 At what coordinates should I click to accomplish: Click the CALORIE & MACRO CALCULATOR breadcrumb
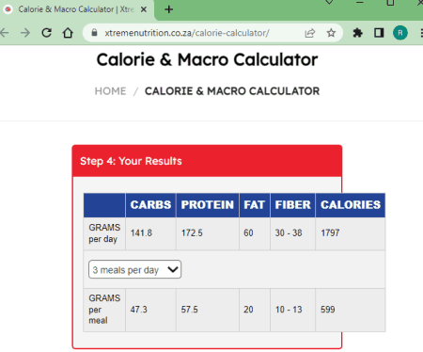pyautogui.click(x=232, y=91)
